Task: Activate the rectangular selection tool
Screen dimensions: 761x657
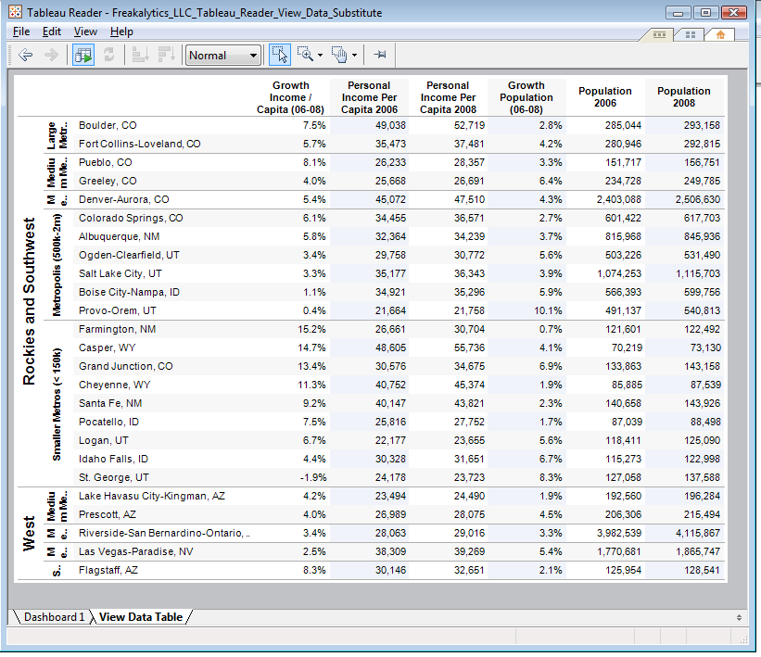Action: (x=281, y=54)
